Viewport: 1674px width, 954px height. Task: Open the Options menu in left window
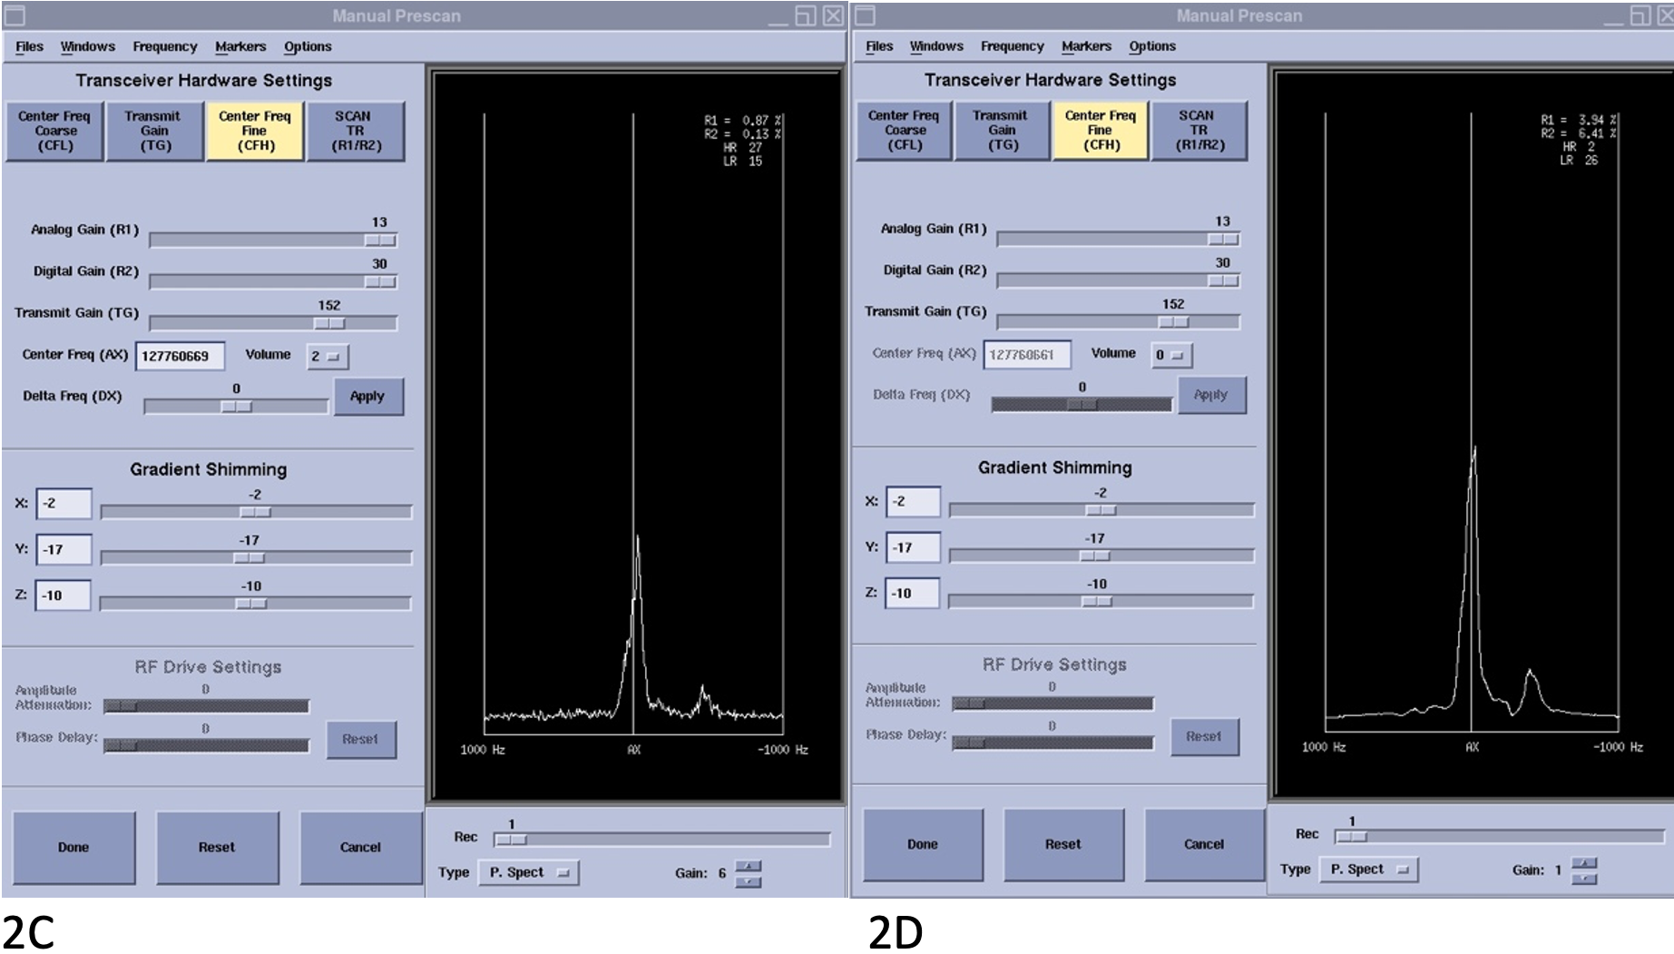pyautogui.click(x=308, y=46)
